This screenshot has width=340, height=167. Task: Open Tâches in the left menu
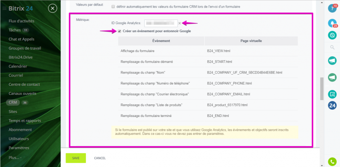(15, 30)
